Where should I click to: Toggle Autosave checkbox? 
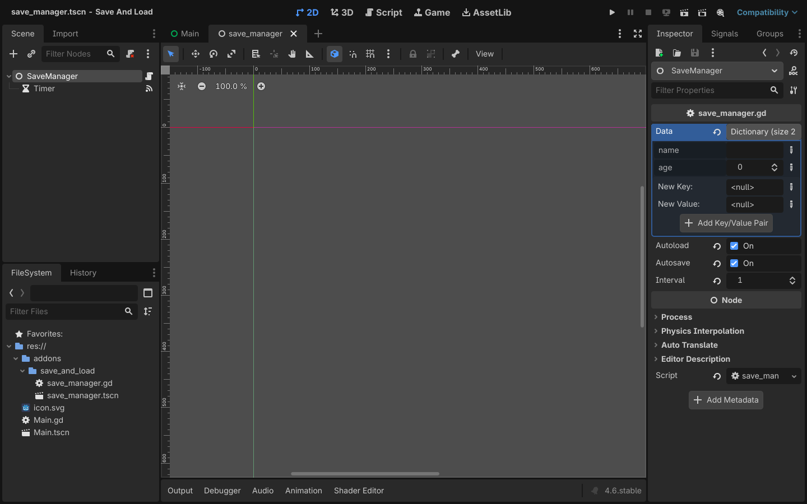tap(734, 263)
